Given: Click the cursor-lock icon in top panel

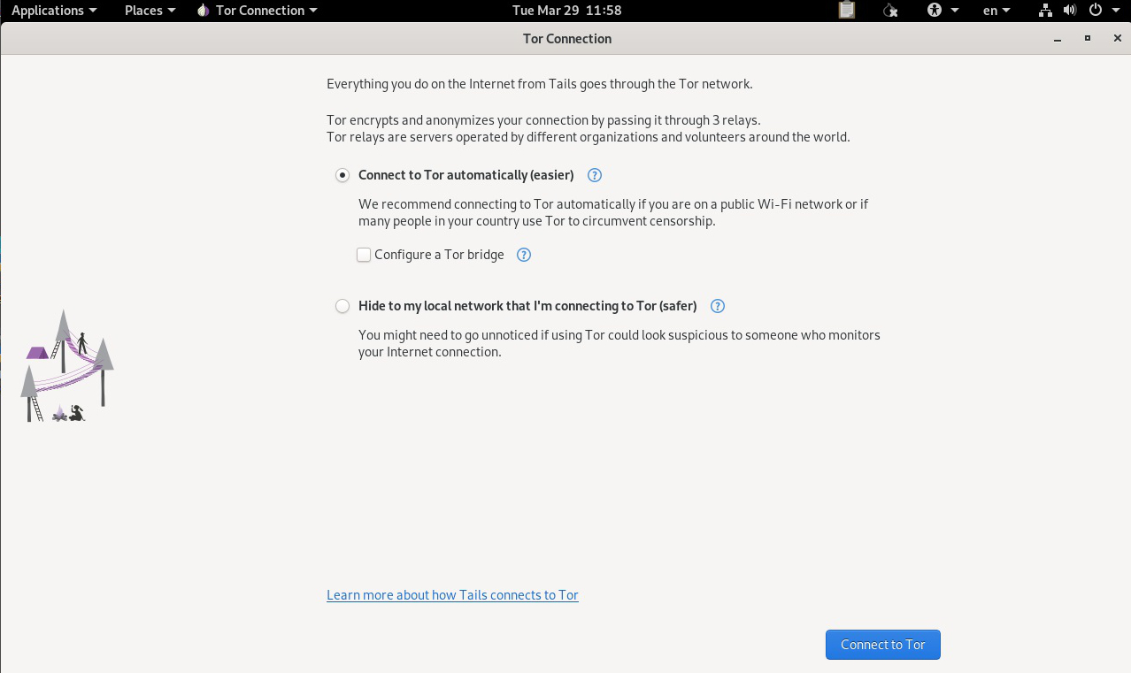Looking at the screenshot, I should [890, 11].
